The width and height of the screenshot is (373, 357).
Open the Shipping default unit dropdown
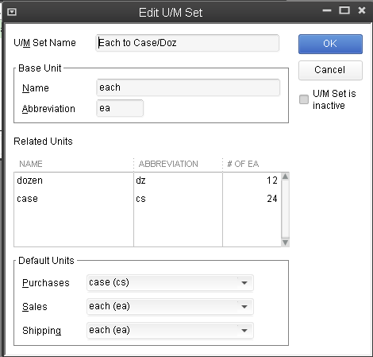pos(244,331)
